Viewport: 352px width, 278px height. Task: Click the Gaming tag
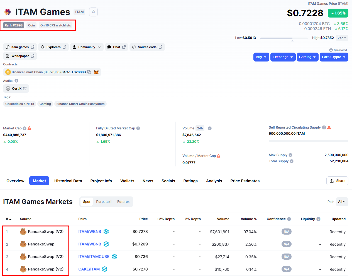(x=45, y=104)
